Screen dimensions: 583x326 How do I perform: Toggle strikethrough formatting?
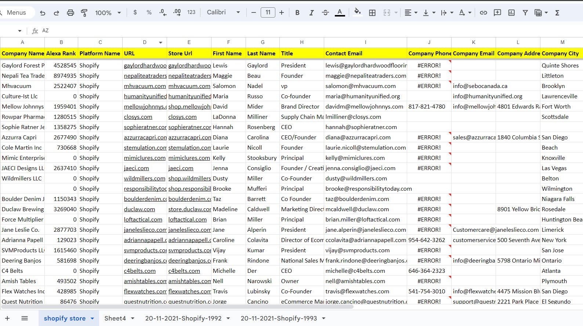click(325, 12)
